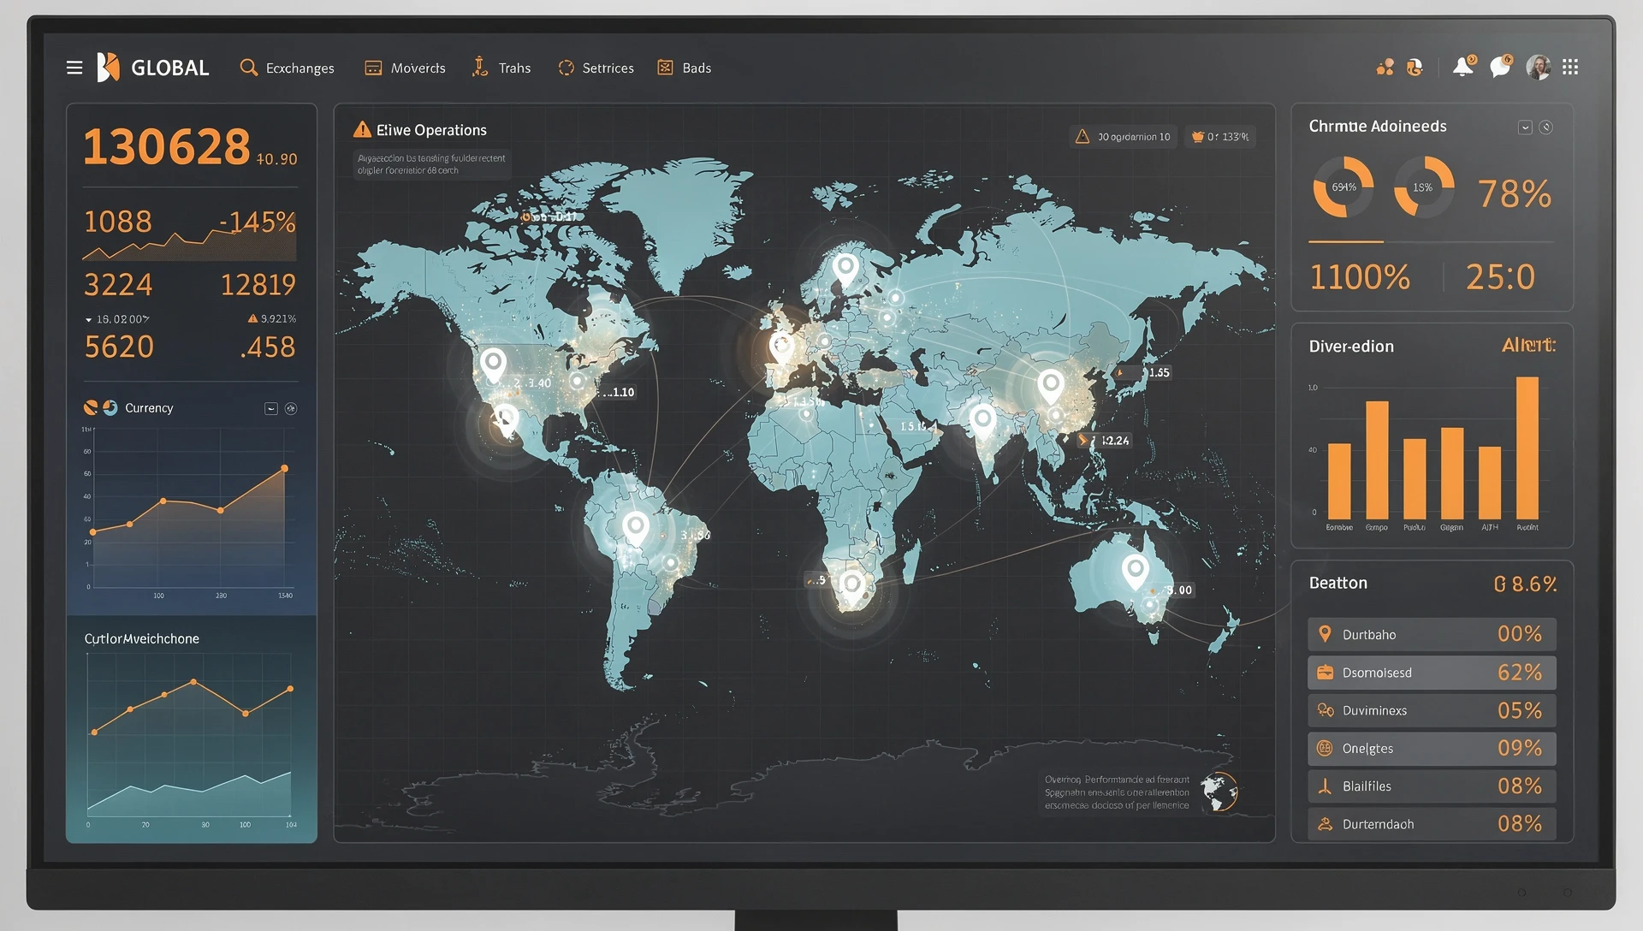Expand the Chrmtie Adoineeds dropdown

coord(1525,127)
